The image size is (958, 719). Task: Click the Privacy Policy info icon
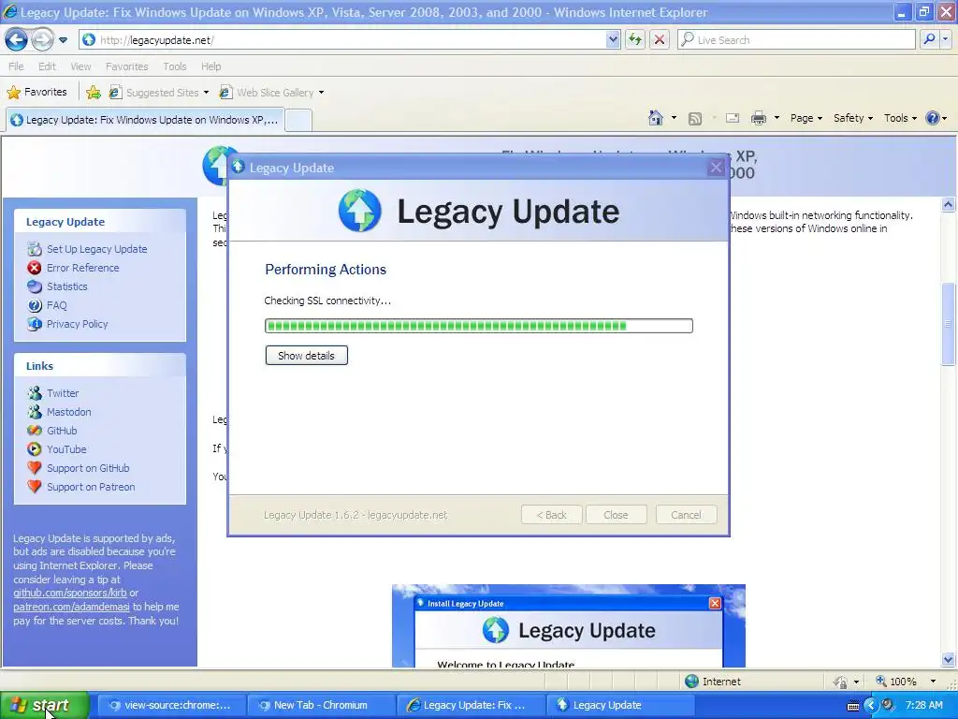[35, 323]
